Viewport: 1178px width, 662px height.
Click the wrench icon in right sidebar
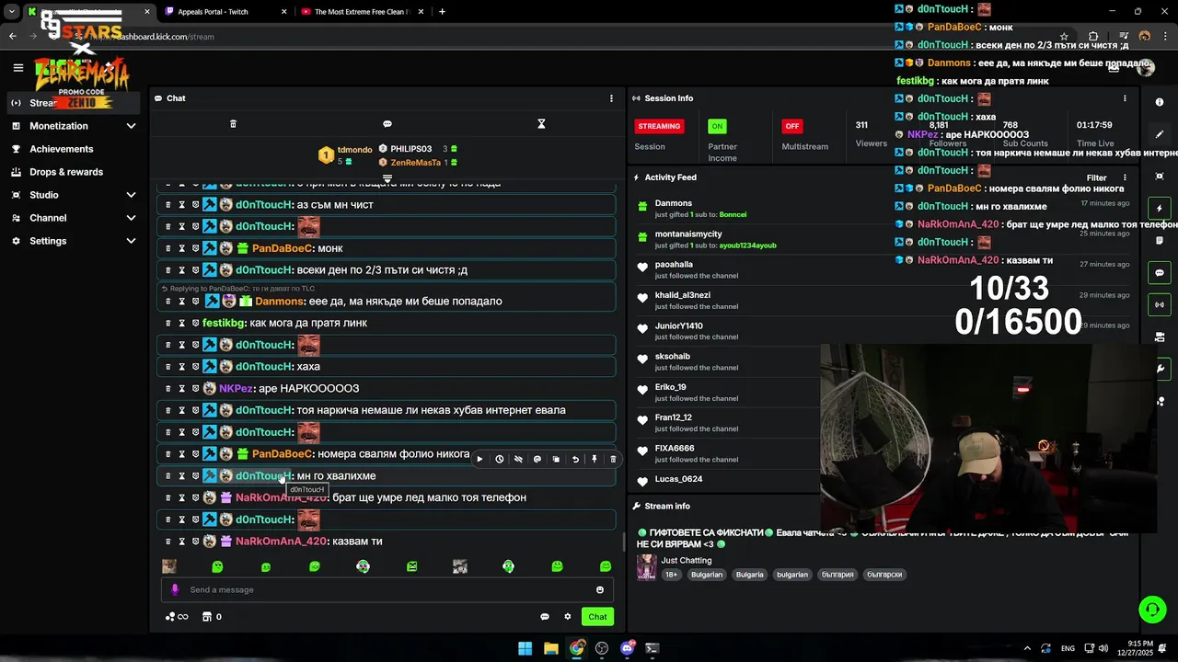(x=1160, y=369)
